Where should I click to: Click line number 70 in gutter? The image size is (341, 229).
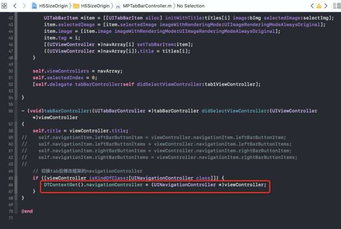pos(11,211)
